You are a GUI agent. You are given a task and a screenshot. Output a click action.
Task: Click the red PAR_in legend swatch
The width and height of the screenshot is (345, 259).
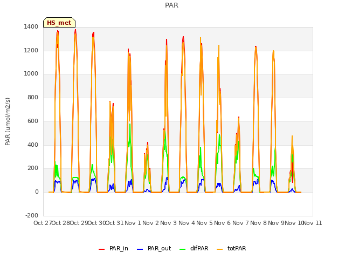[102, 249]
